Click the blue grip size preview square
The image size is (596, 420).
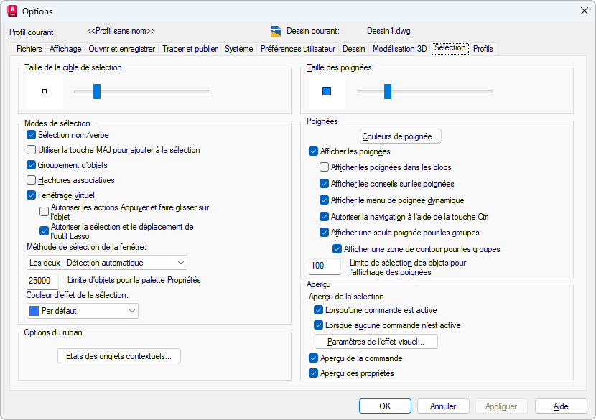click(x=327, y=91)
